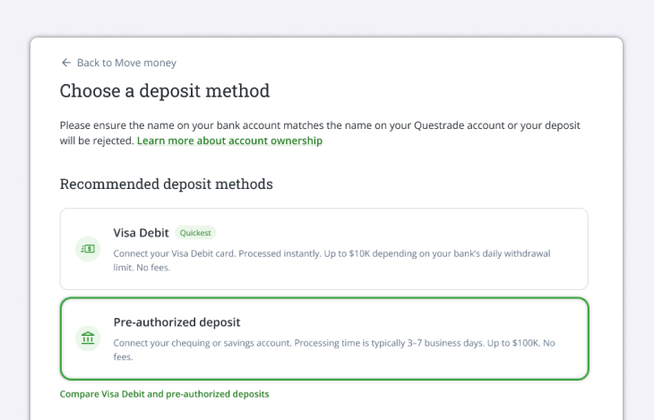Click the Visa Debit cash icon
654x420 pixels.
point(88,250)
